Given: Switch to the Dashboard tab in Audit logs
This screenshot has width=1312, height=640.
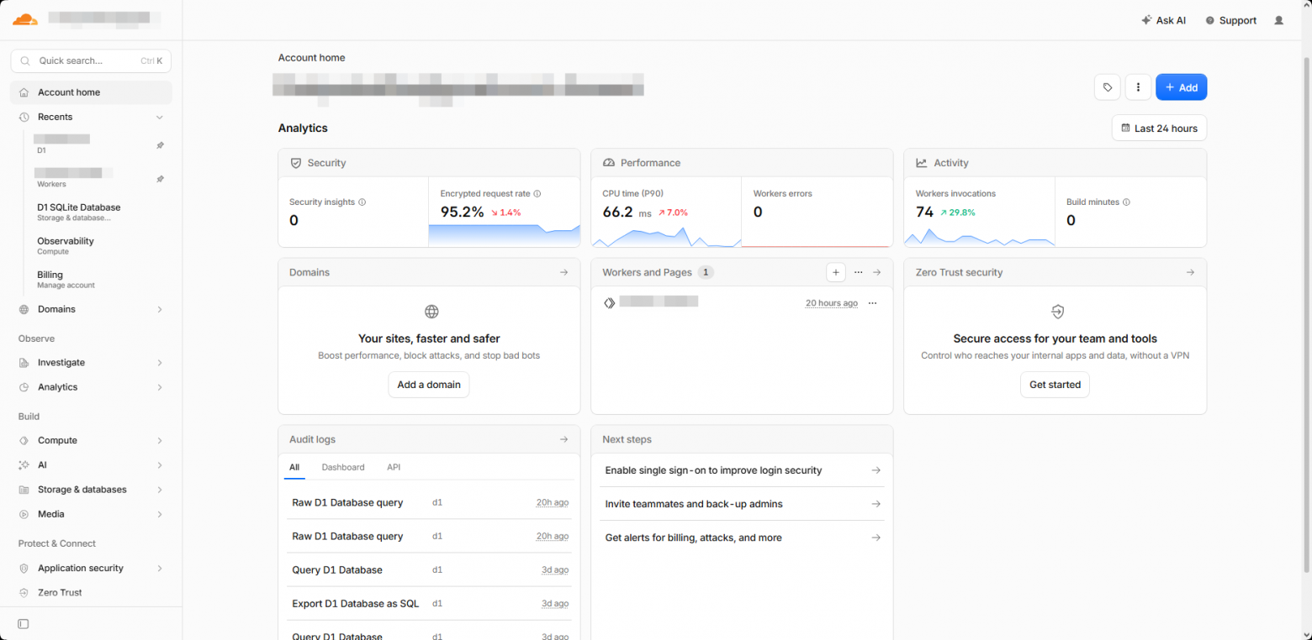Looking at the screenshot, I should pos(343,467).
